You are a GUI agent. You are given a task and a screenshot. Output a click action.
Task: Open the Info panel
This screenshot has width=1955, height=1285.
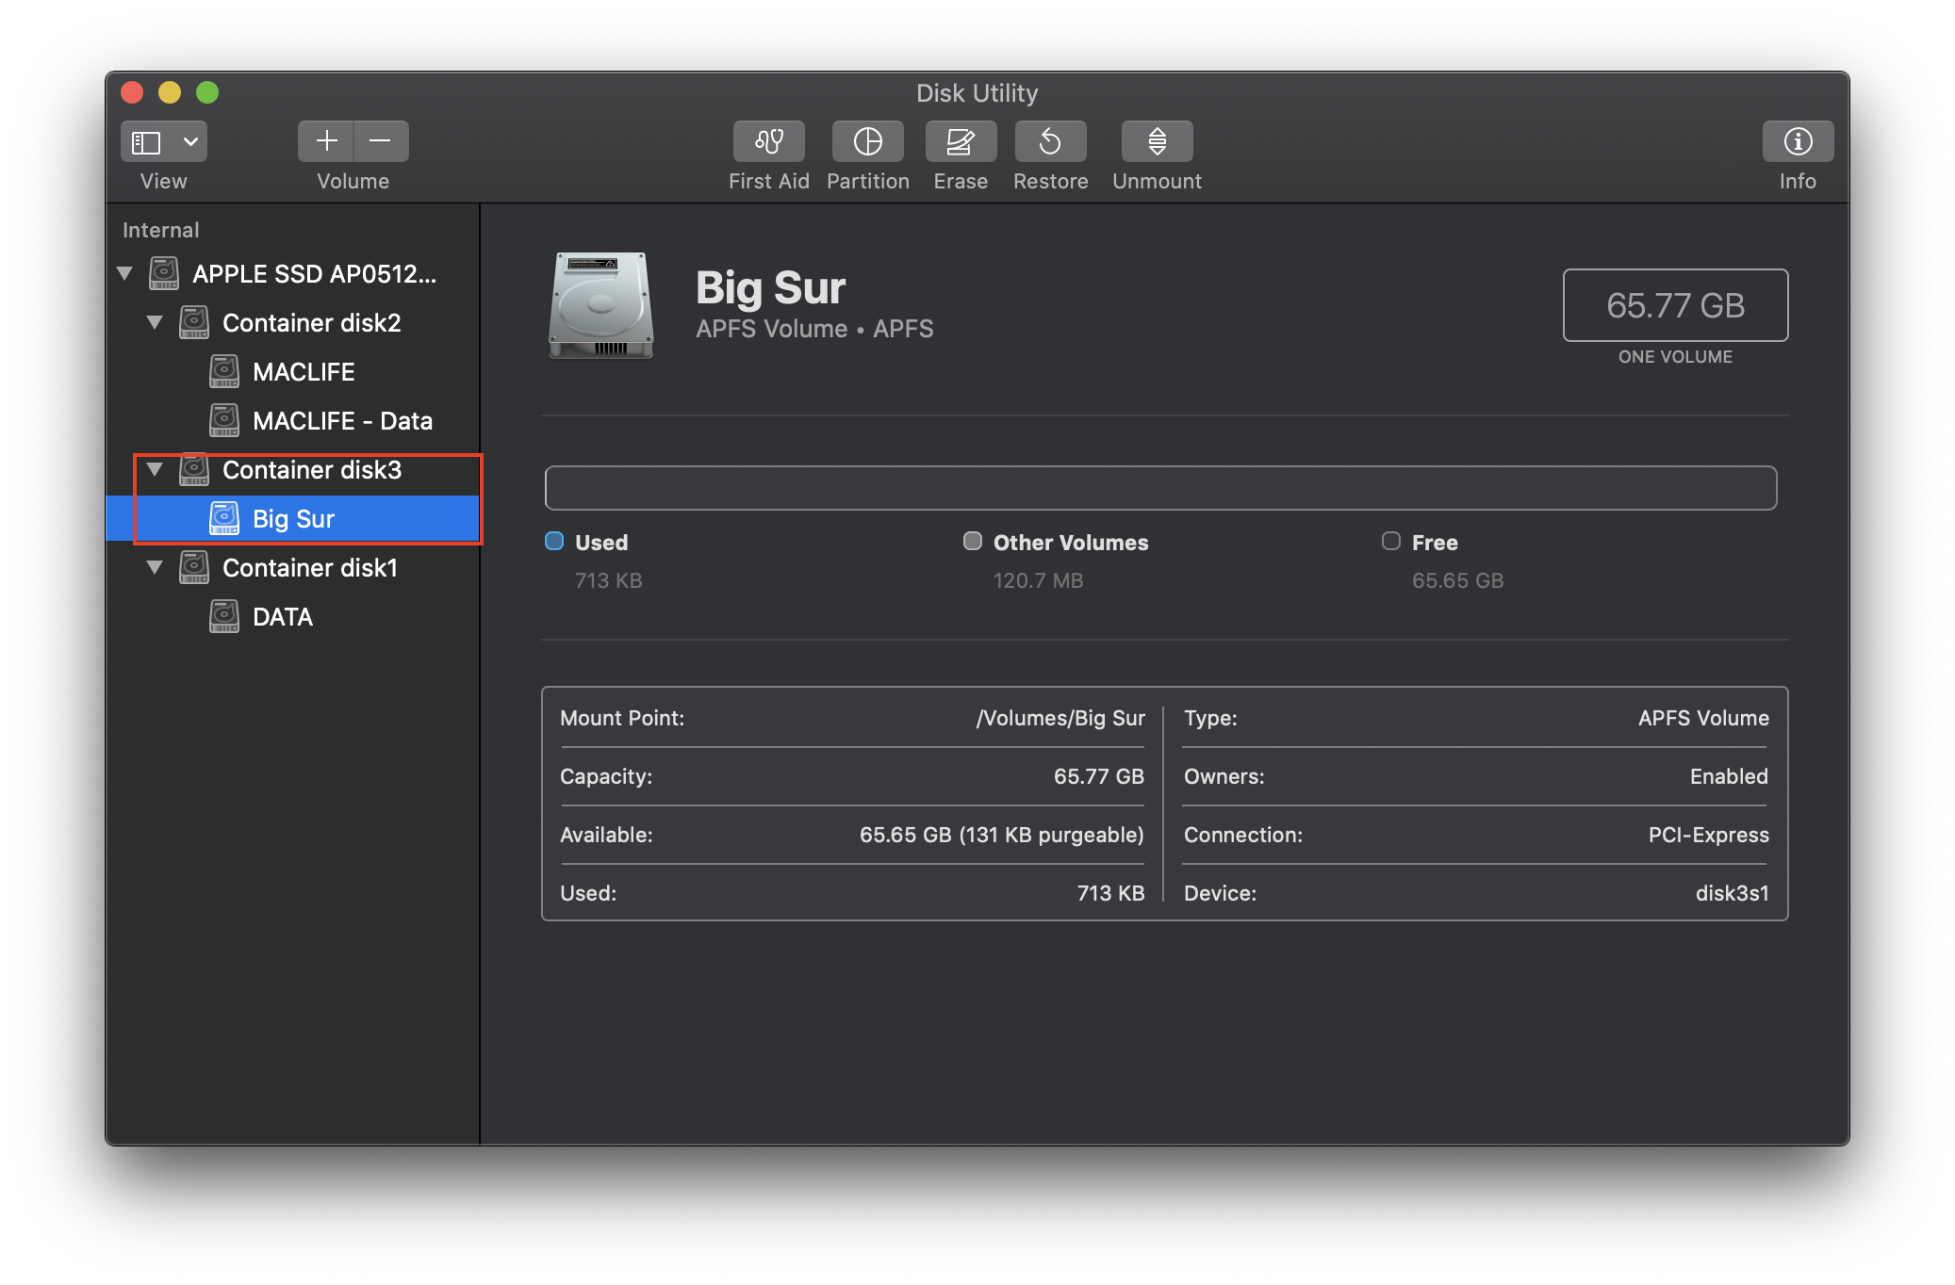tap(1797, 141)
